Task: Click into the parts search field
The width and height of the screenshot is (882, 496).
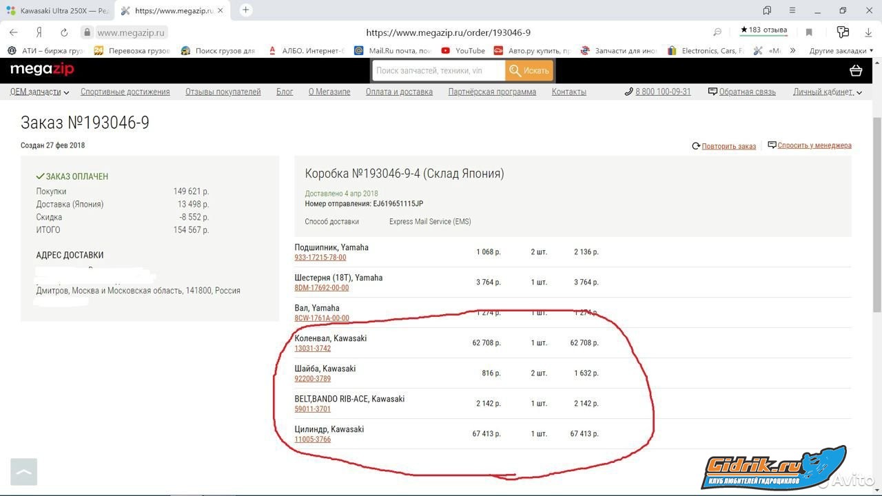Action: 438,70
